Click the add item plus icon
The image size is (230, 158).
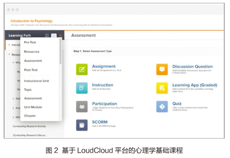[54, 36]
